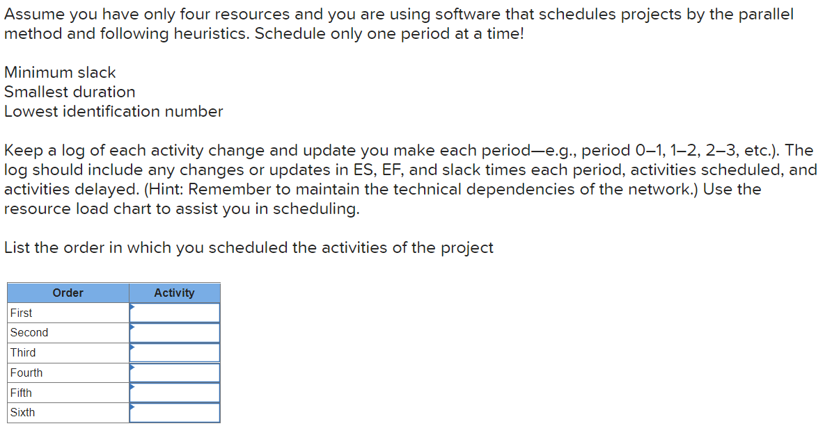The width and height of the screenshot is (825, 442).
Task: Select the Third row label cell
Action: pos(68,352)
